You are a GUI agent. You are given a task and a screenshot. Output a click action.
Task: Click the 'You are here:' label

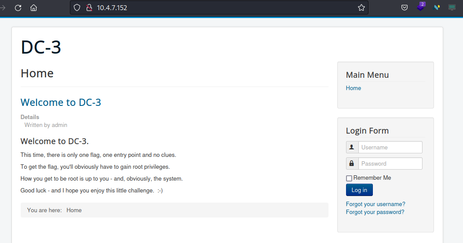click(44, 210)
